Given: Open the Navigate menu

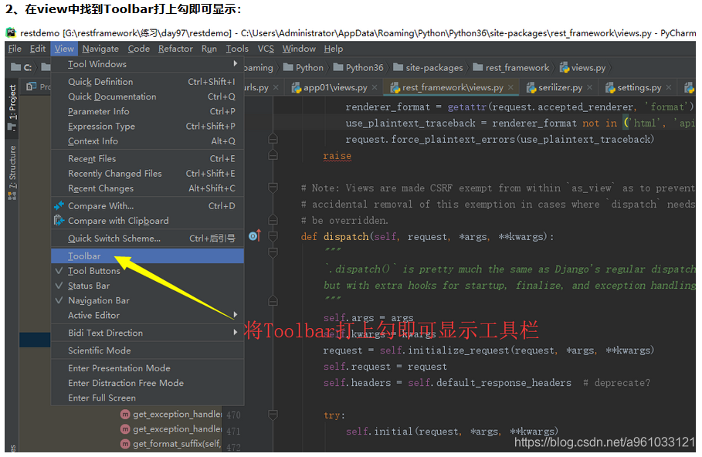Looking at the screenshot, I should click(100, 49).
